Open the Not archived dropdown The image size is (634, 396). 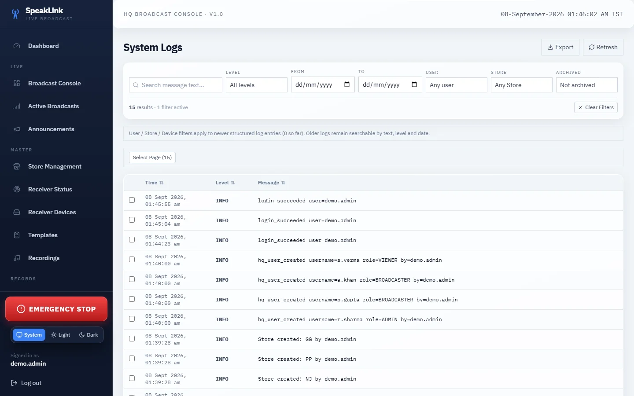[x=587, y=85]
